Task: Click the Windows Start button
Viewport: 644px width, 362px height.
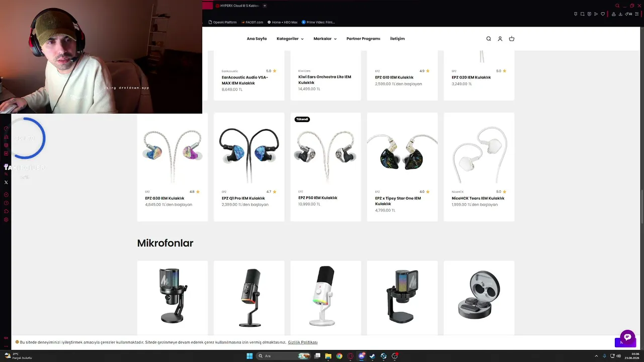Action: pos(250,356)
